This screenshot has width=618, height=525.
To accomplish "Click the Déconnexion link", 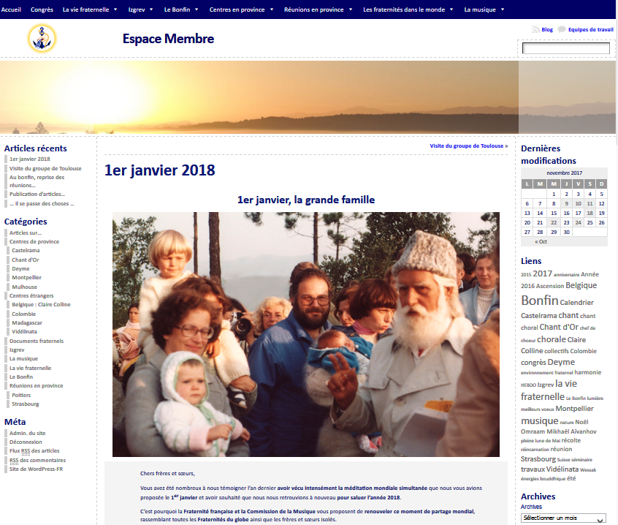I will 26,442.
